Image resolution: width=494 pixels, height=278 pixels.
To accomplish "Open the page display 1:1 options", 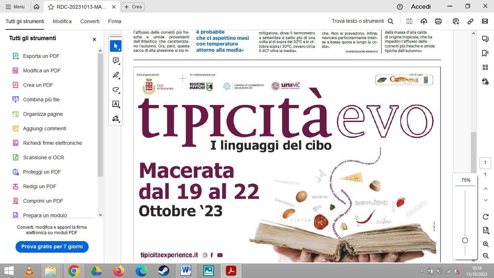I will (x=486, y=230).
